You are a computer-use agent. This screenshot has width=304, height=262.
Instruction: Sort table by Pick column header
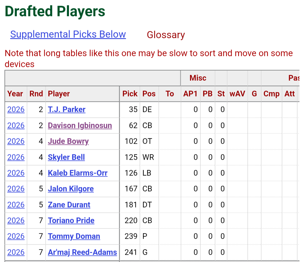(130, 94)
